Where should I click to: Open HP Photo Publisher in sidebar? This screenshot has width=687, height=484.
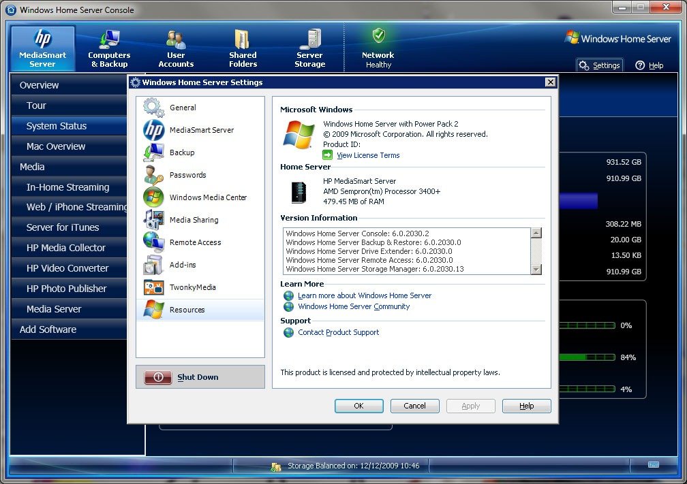pyautogui.click(x=69, y=289)
